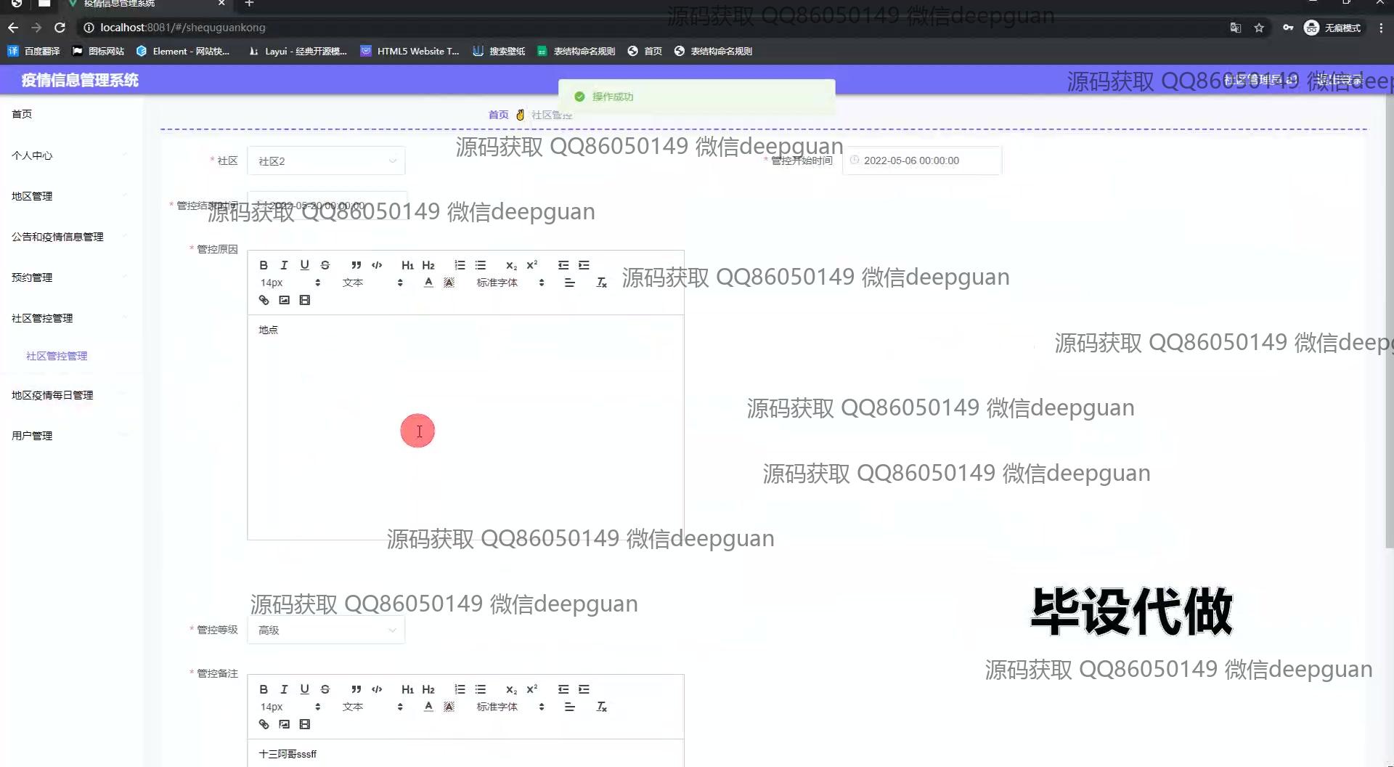Screen dimensions: 1394x767
Task: Toggle italic in 管控原因 editor
Action: [284, 265]
